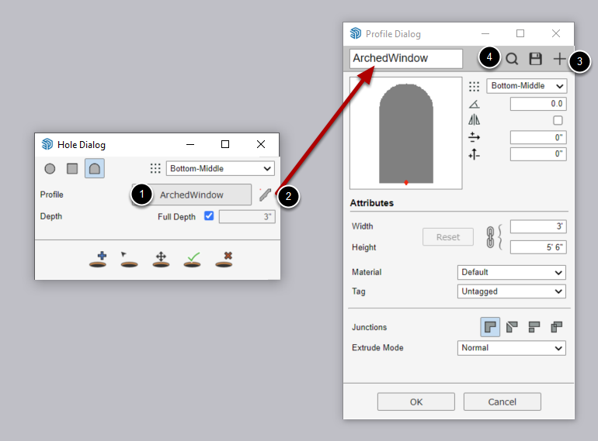Toggle the Full Depth checkbox
598x441 pixels.
(x=209, y=215)
